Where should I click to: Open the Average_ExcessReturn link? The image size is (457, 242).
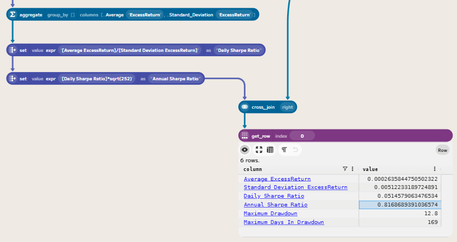pyautogui.click(x=277, y=179)
